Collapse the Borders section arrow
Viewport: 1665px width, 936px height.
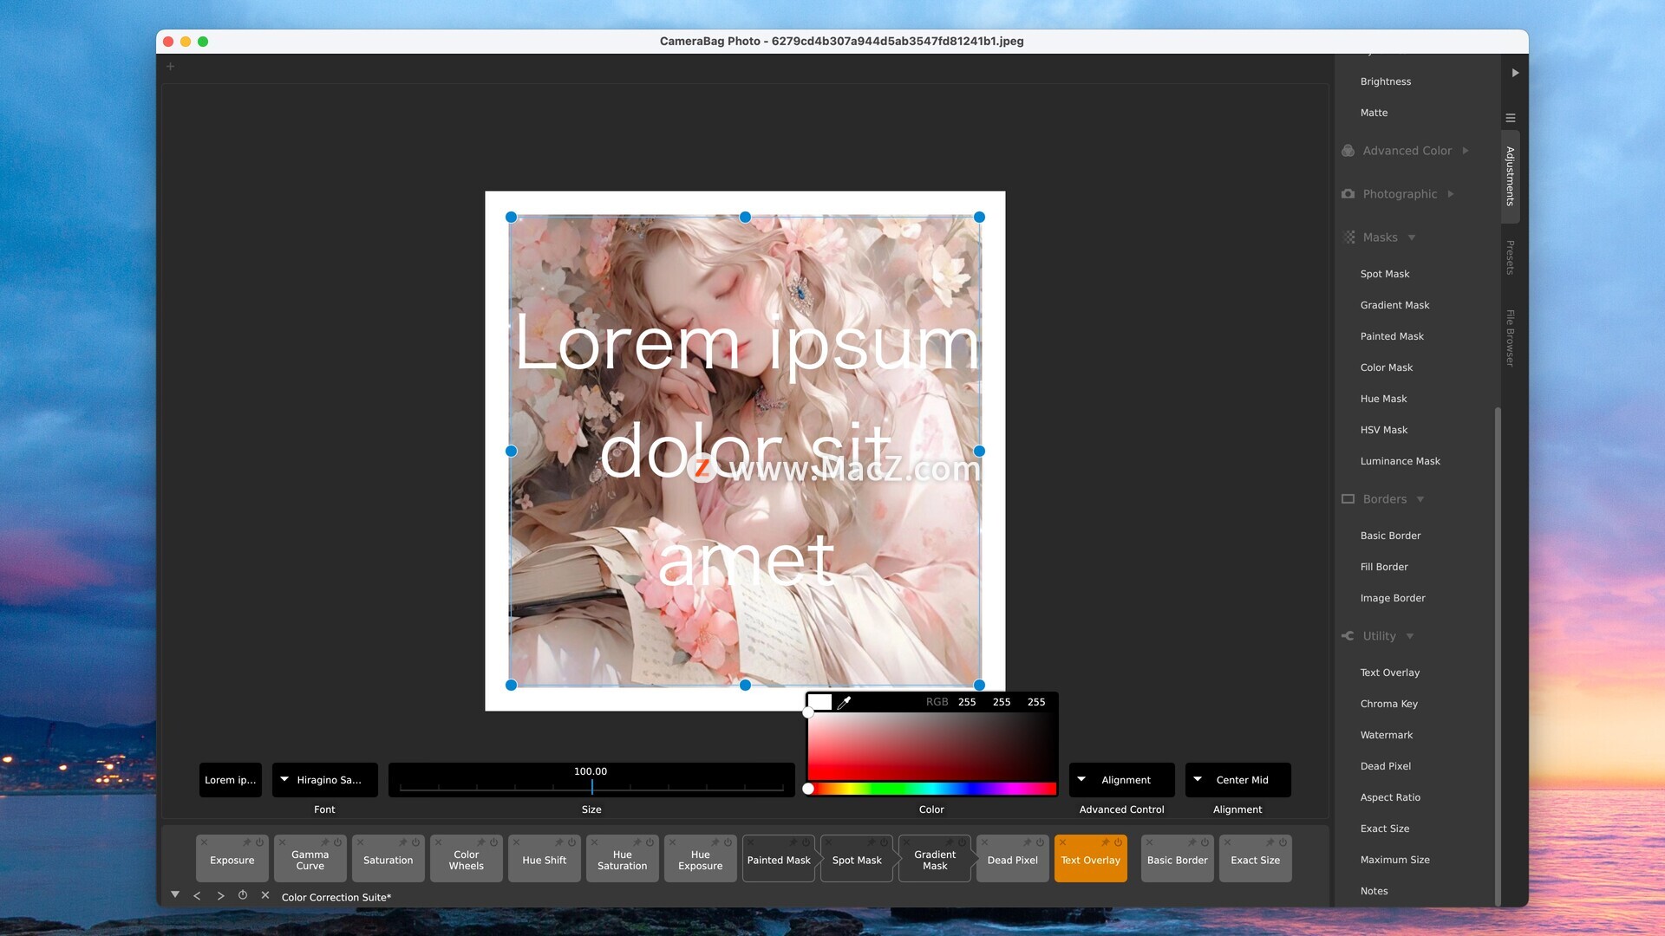point(1420,499)
